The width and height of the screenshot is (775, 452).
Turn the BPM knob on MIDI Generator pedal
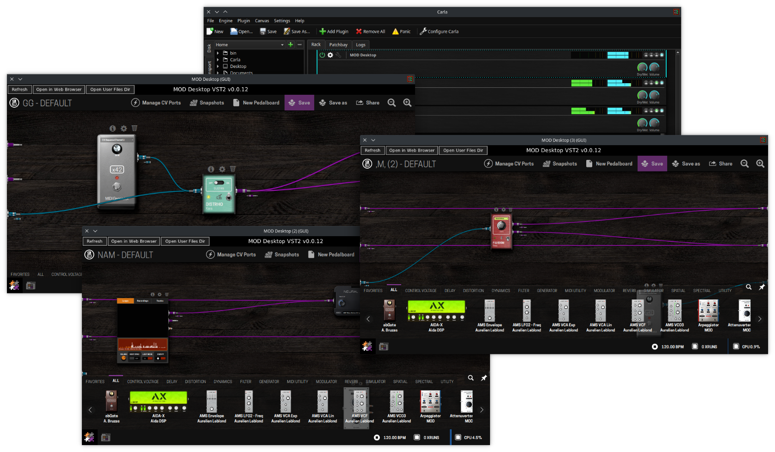117,149
